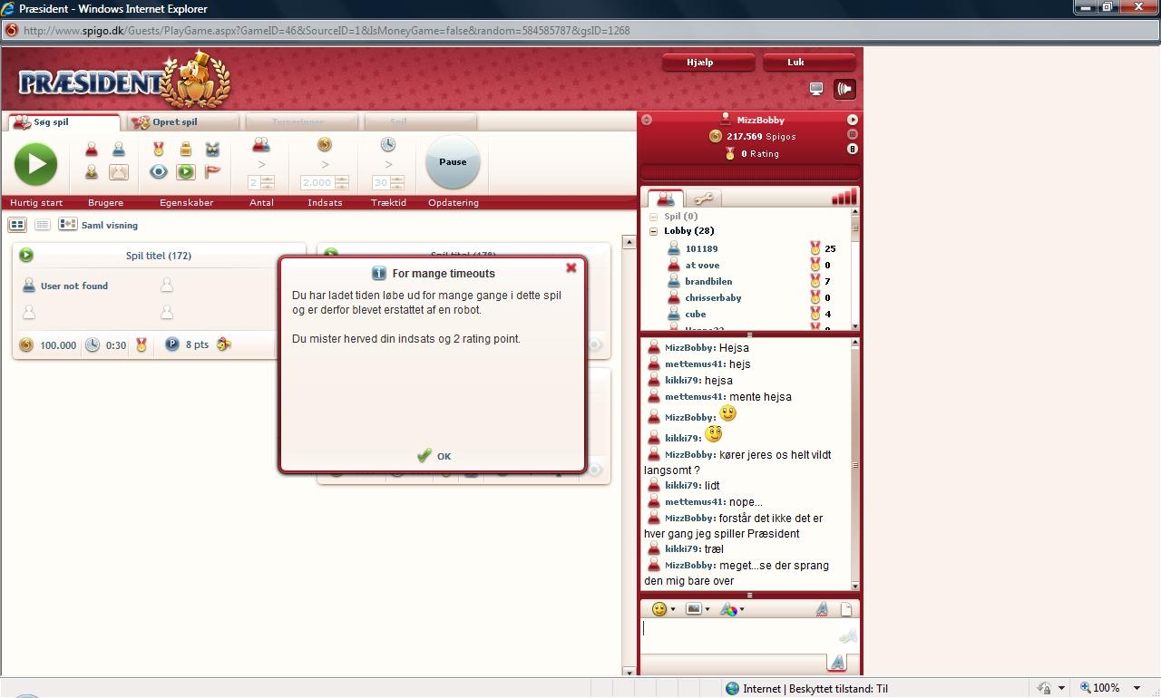Image resolution: width=1161 pixels, height=698 pixels.
Task: Click the Hjælp button
Action: coord(707,63)
